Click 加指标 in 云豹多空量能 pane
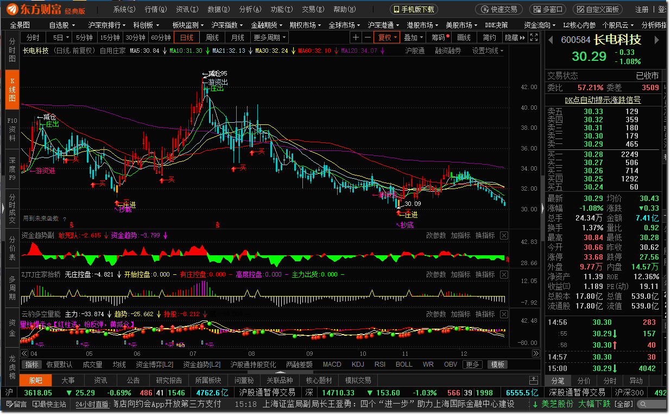The height and width of the screenshot is (415, 671). point(460,314)
